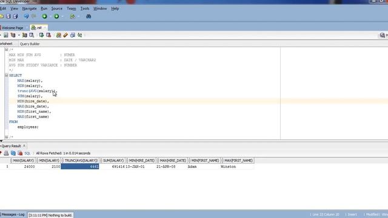388x218 pixels.
Task: Click the Rollback icon
Action: [x=48, y=35]
